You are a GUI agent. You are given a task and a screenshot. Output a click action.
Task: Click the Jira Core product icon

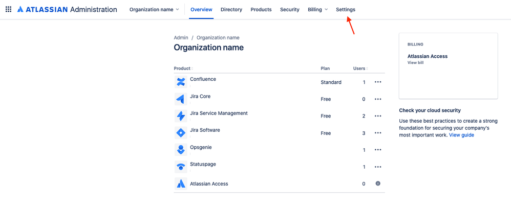click(181, 99)
